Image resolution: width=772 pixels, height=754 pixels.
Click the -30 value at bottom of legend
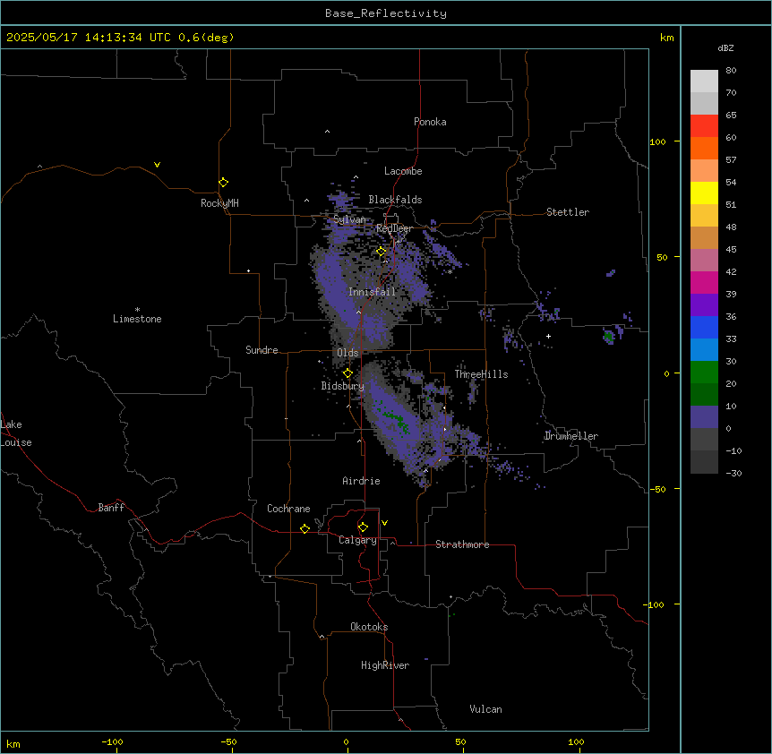[733, 473]
